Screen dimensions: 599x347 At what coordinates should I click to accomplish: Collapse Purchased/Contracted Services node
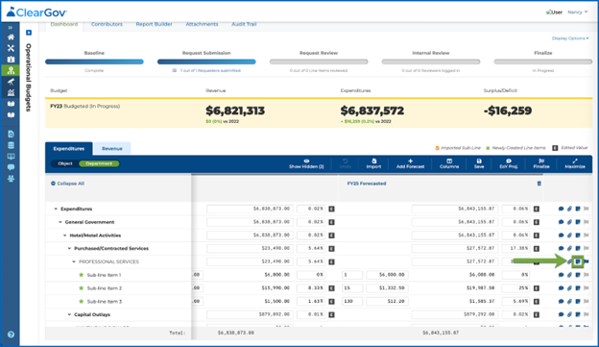69,249
